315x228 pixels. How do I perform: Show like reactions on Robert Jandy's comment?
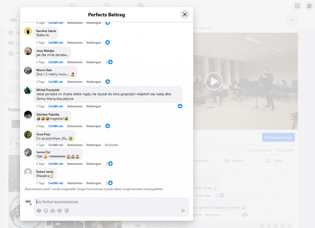pyautogui.click(x=109, y=183)
